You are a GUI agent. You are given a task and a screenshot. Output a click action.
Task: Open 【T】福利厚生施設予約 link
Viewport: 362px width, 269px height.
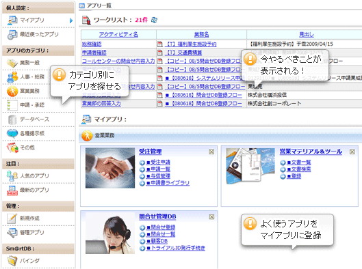coord(191,44)
